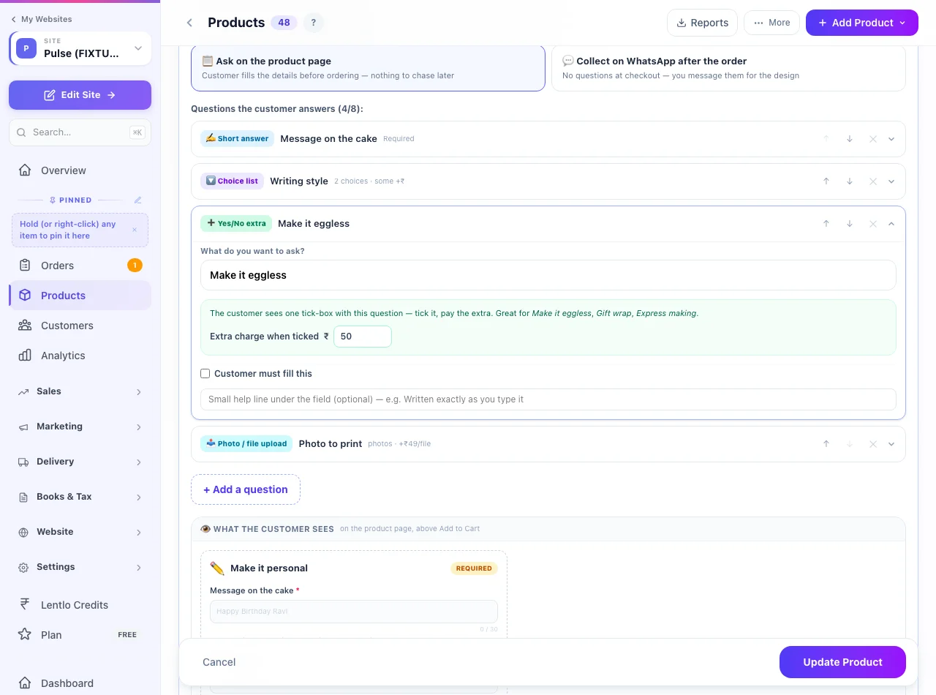The height and width of the screenshot is (695, 936).
Task: Open the help question mark icon
Action: click(x=314, y=23)
